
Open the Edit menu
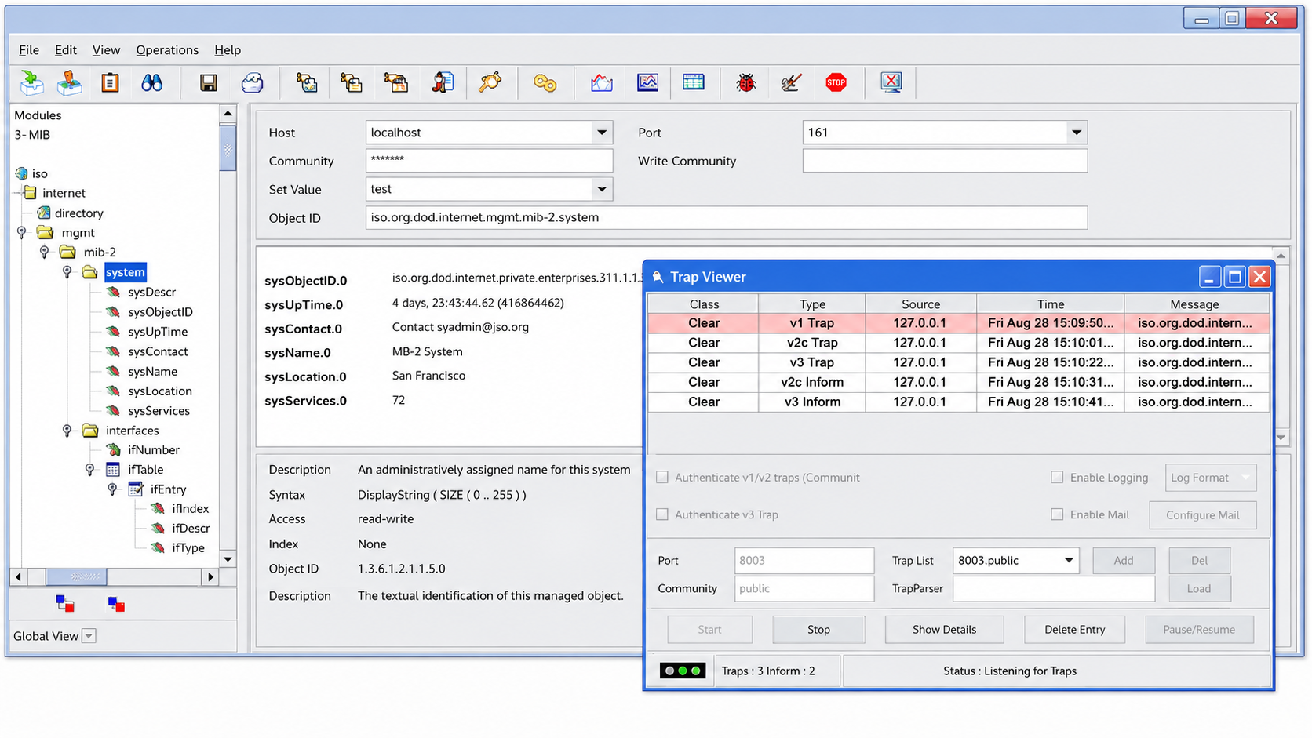coord(66,50)
